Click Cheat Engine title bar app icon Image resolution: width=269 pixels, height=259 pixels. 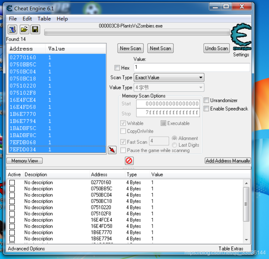9,8
